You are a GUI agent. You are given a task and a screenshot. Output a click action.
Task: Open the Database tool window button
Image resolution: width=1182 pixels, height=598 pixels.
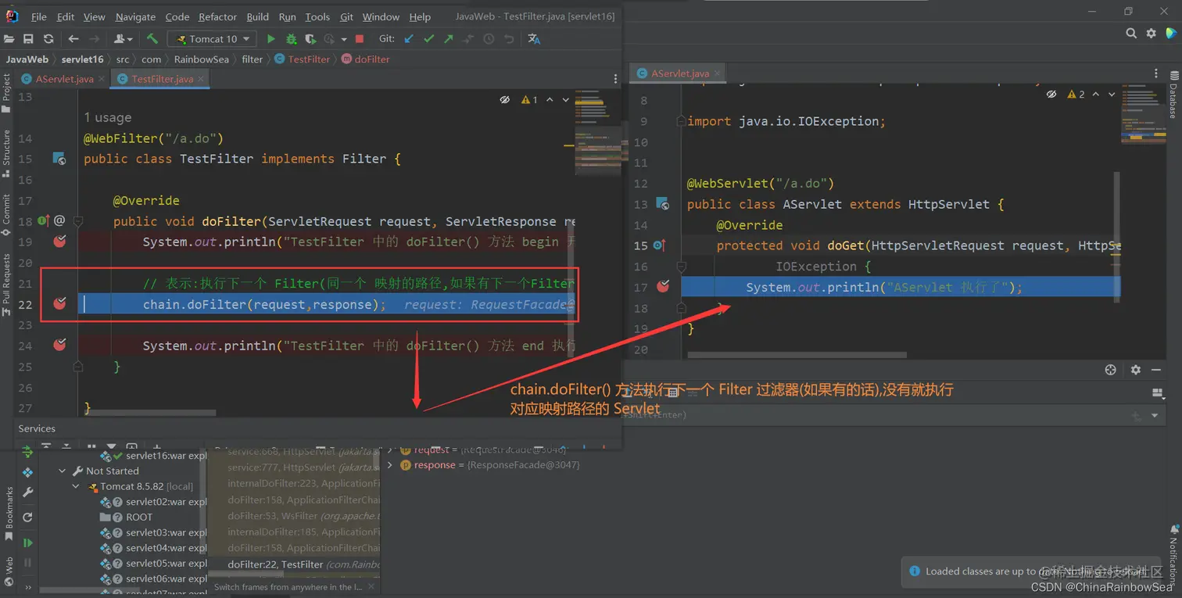click(1173, 95)
